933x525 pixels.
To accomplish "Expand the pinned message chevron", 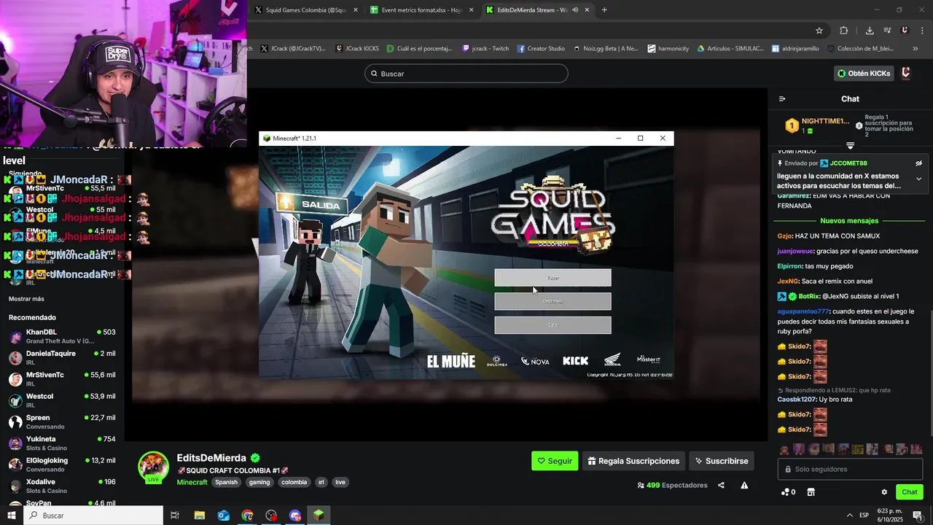I will (919, 179).
